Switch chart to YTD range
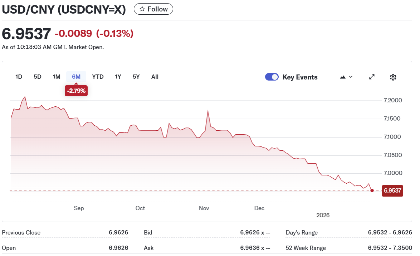 pyautogui.click(x=98, y=77)
